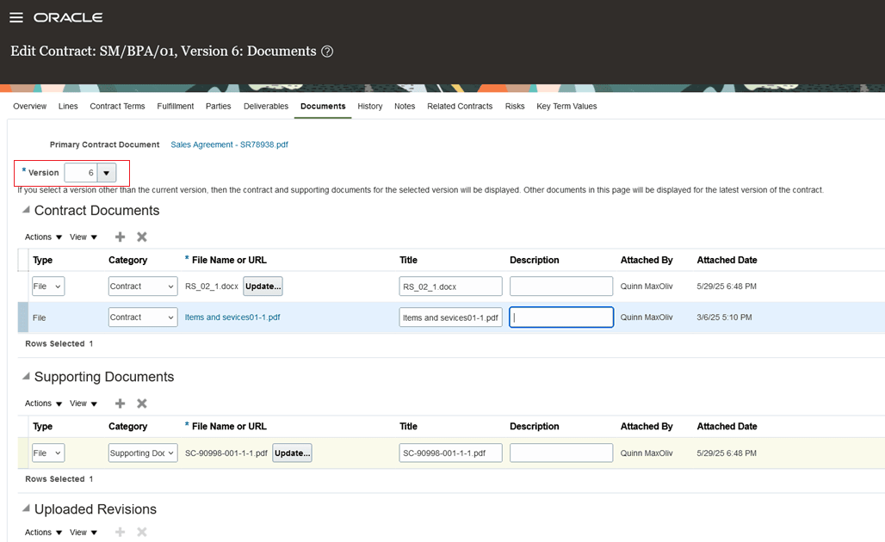Open the Sales Agreement - SR78938.pdf link

pyautogui.click(x=229, y=145)
